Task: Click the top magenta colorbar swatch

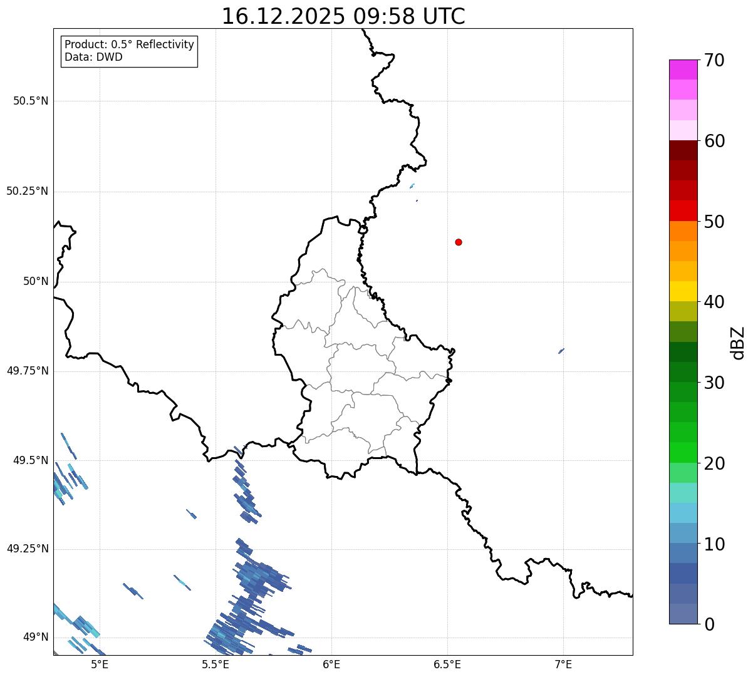Action: tap(683, 70)
